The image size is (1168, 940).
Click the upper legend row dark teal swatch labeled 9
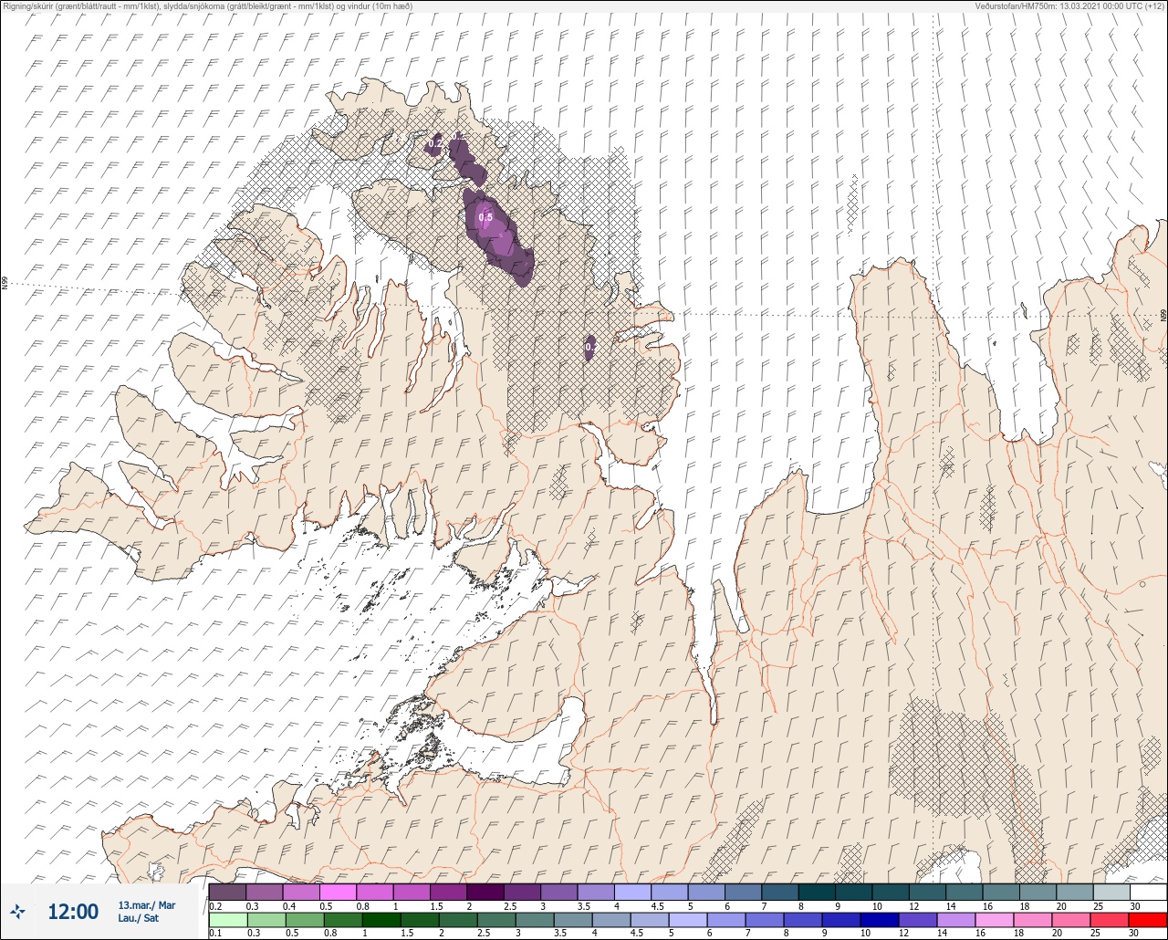(x=853, y=892)
